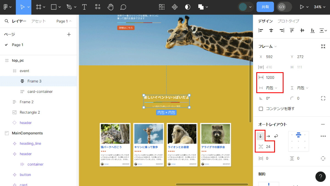Viewport: 330px width, 186px height.
Task: Select the Comment tool
Action: click(x=123, y=7)
